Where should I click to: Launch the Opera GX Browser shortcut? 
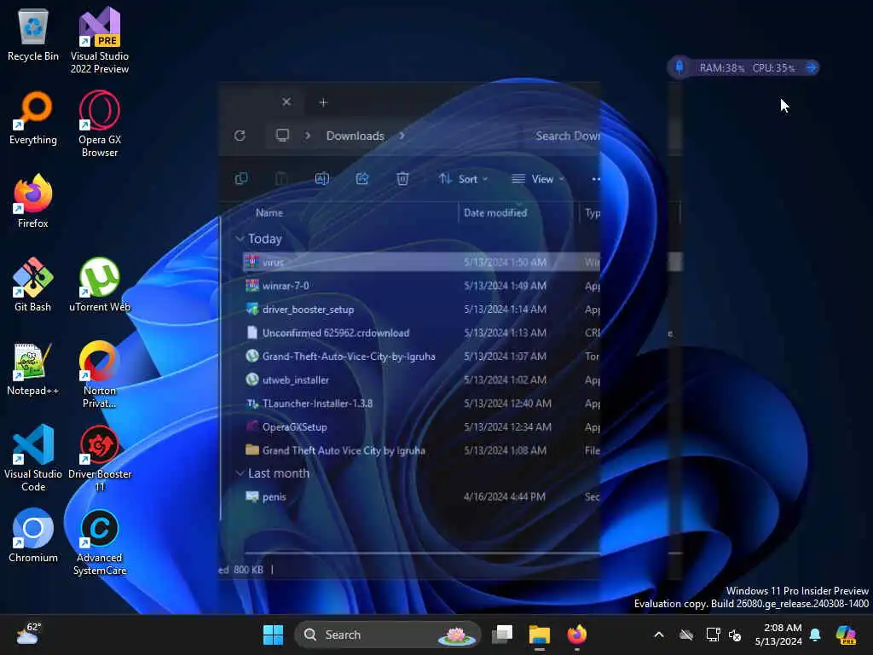(x=100, y=124)
